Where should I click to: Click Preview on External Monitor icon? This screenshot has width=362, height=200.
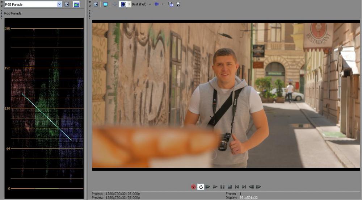(x=105, y=4)
